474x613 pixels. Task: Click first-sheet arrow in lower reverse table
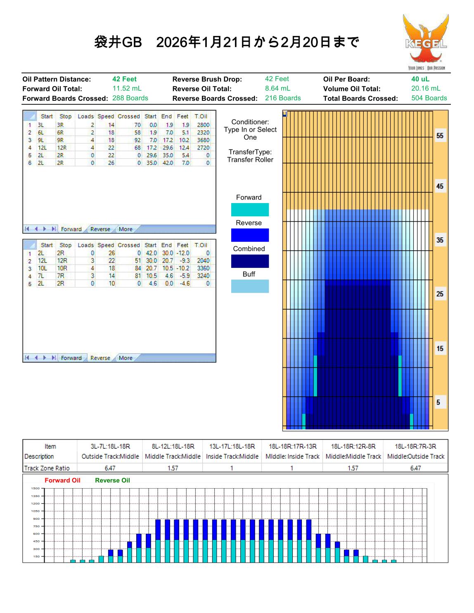[27, 358]
